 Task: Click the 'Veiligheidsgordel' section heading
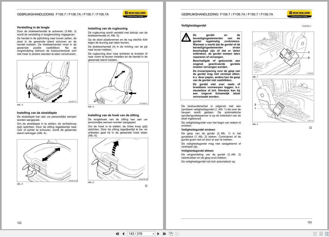tap(194, 25)
